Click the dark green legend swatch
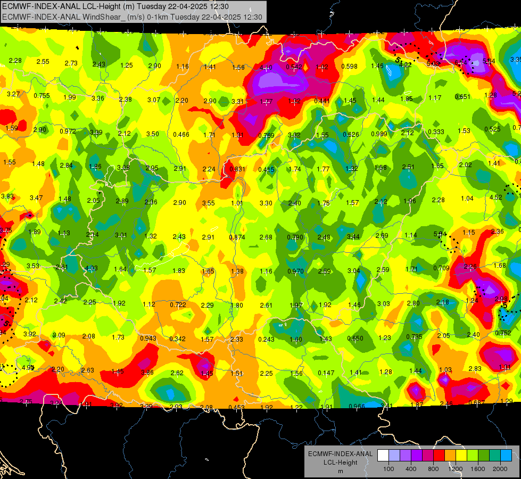Screen dimensions: 521x479 coord(484,456)
